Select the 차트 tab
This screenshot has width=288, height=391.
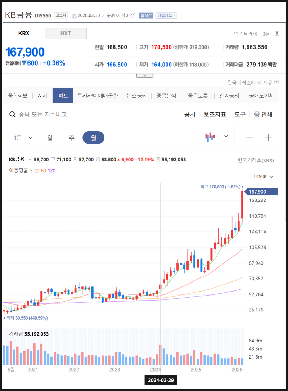63,95
